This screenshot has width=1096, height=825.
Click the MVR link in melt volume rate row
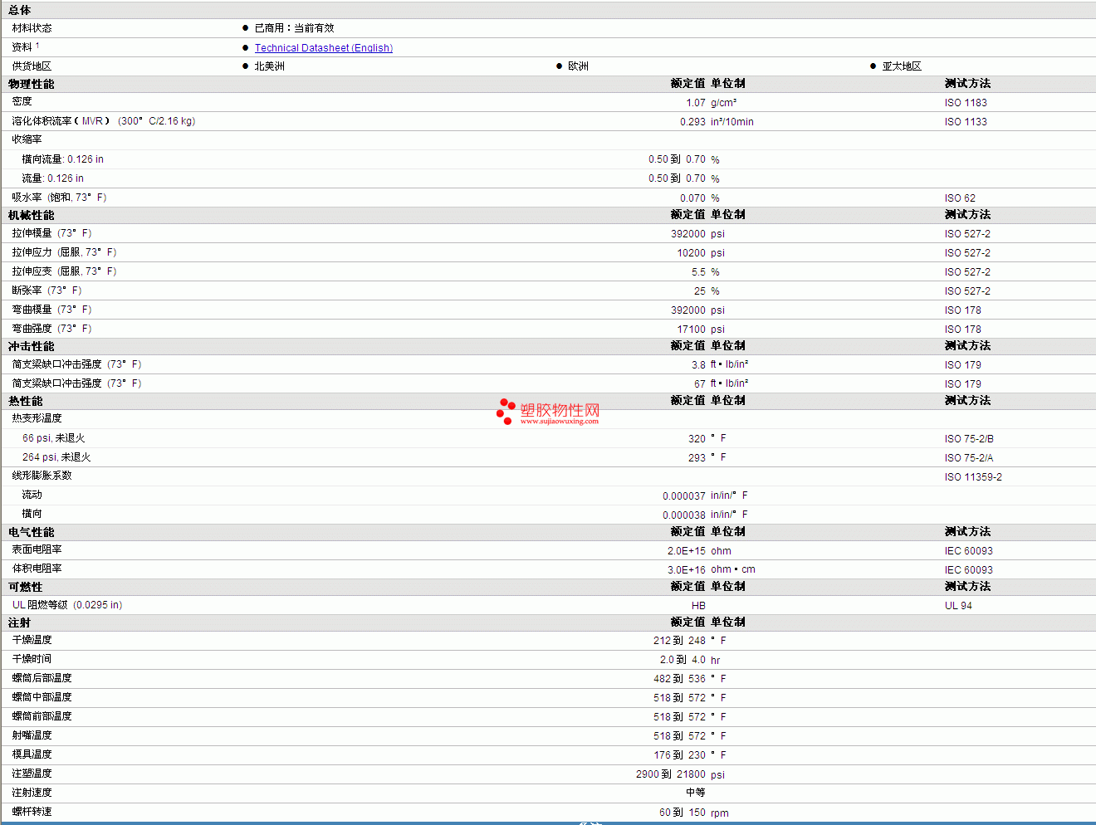(92, 121)
